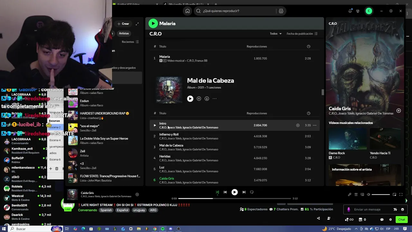Screen dimensions: 412x232
Task: Select the Heridas track row
Action: coord(234,158)
